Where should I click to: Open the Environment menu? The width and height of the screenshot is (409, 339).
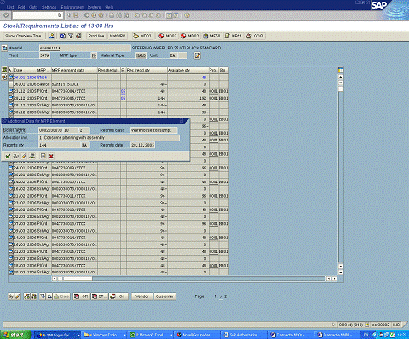[72, 7]
